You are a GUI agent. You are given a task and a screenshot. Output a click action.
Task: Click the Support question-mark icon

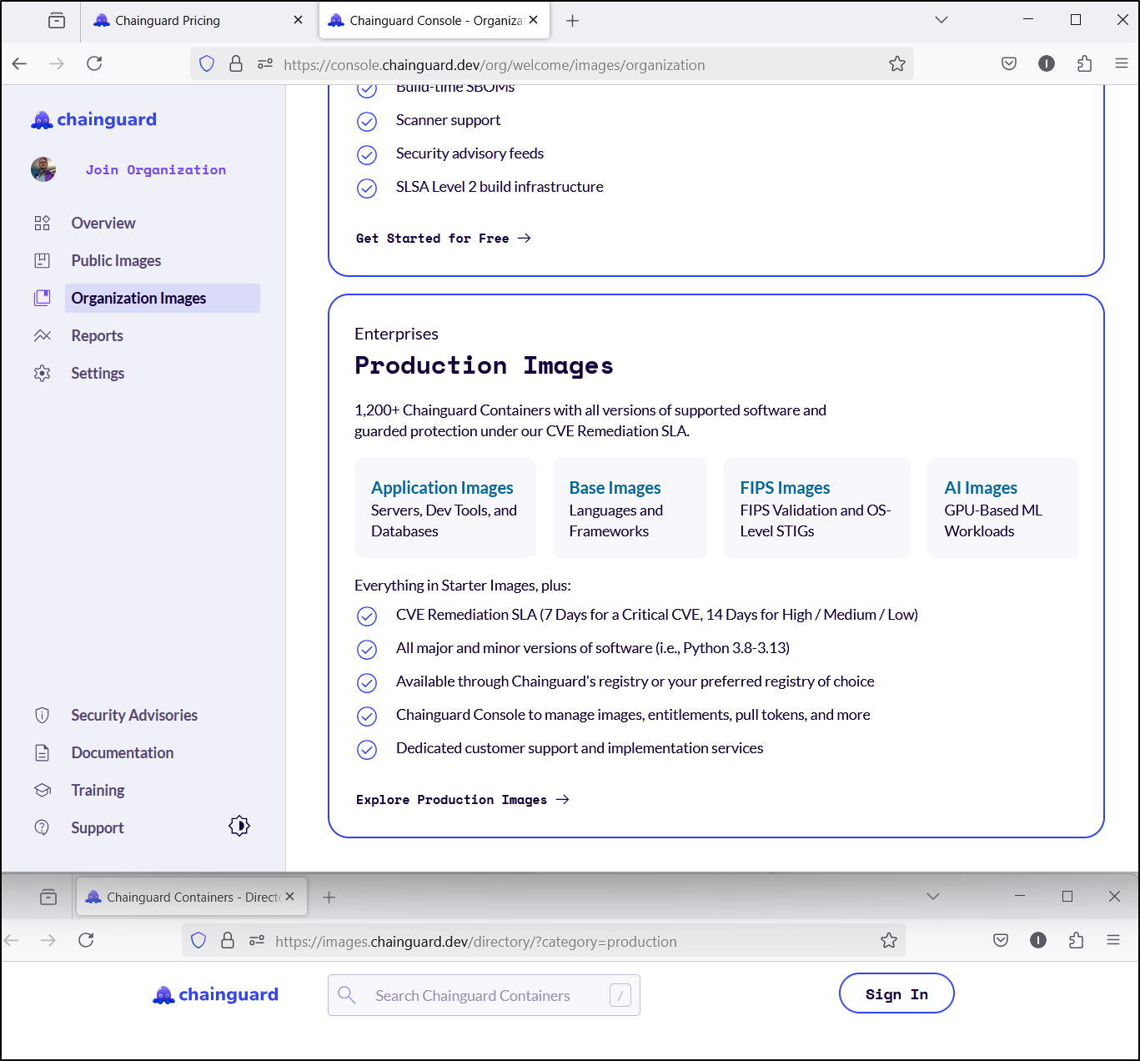click(x=43, y=828)
